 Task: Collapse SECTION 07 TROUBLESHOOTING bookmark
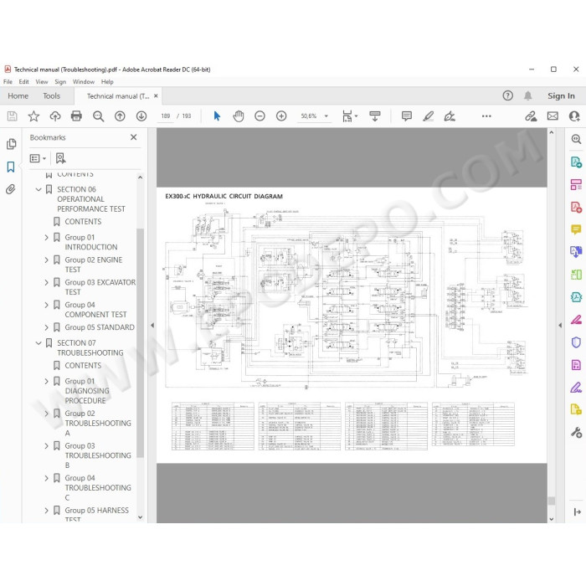coord(39,343)
